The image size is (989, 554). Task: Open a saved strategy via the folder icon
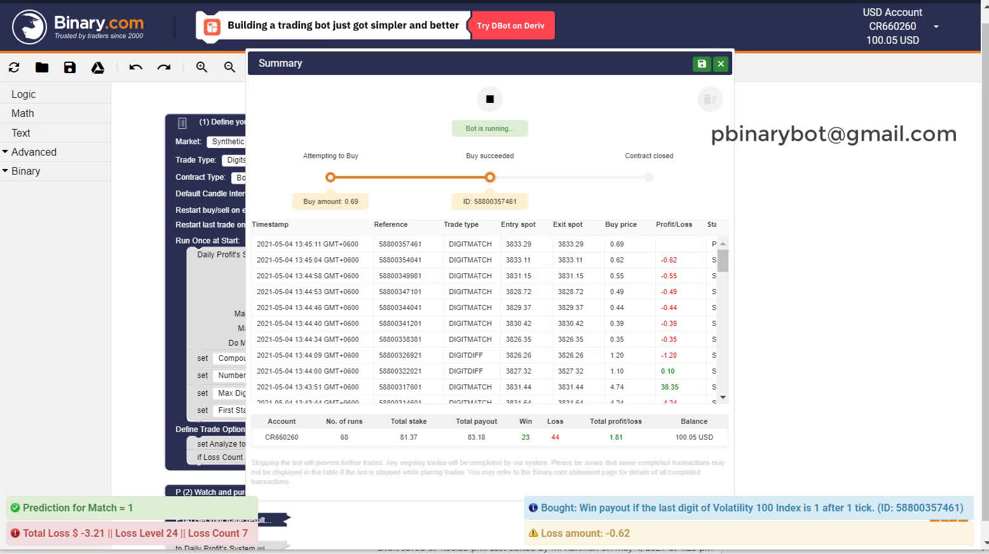click(x=41, y=67)
